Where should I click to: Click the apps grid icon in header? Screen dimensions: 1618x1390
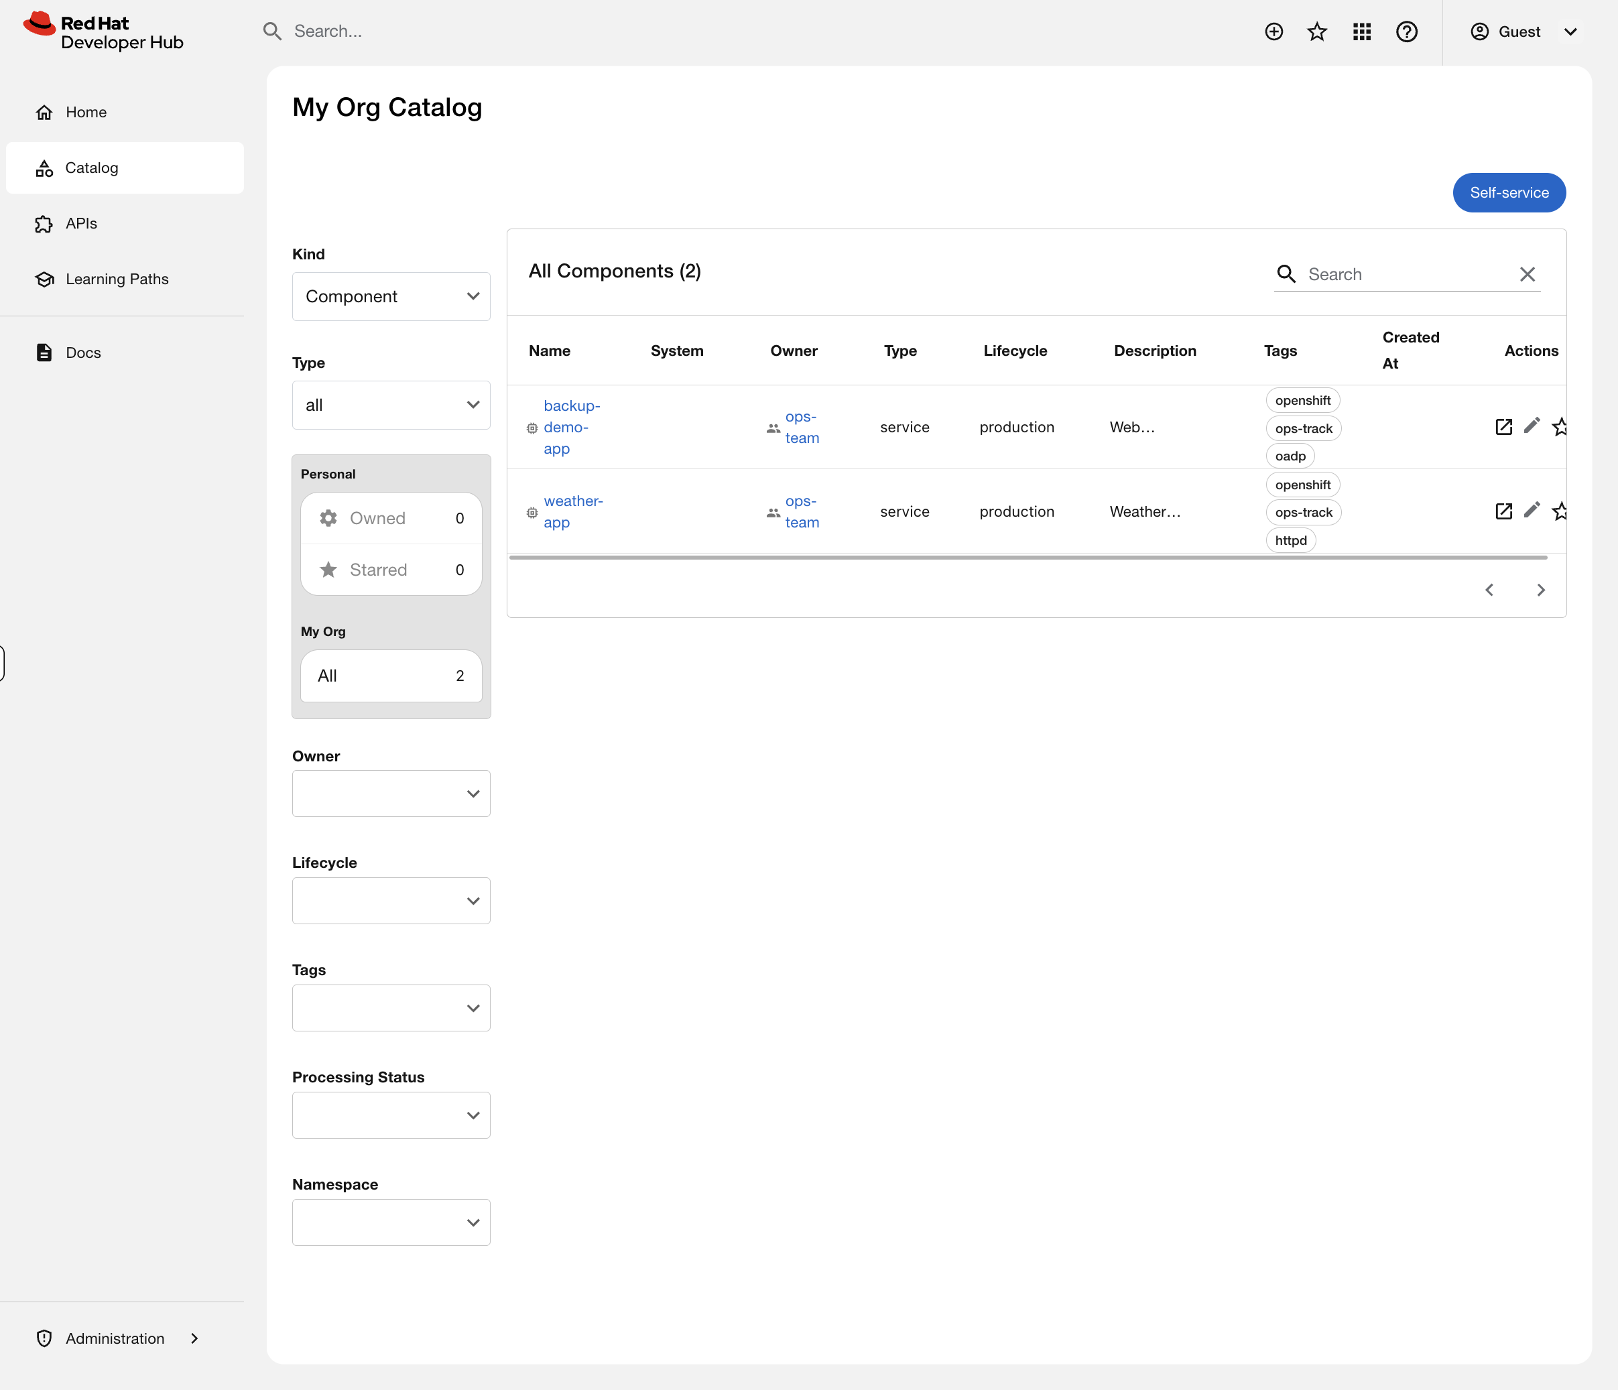pos(1361,31)
